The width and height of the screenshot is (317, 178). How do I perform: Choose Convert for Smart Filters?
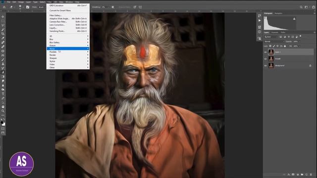point(68,10)
